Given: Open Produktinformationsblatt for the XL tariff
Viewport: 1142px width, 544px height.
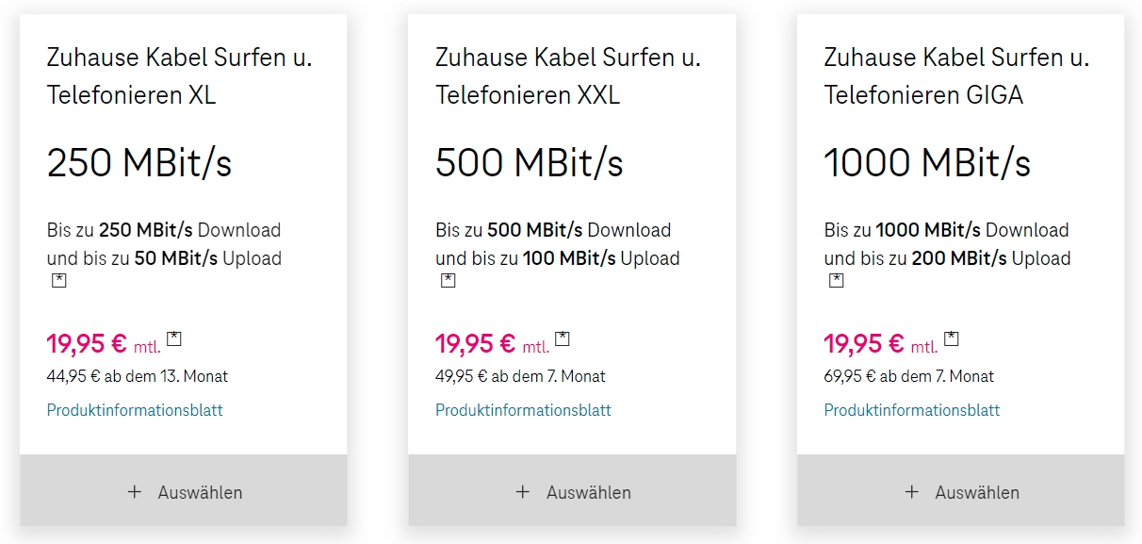Looking at the screenshot, I should (x=135, y=410).
